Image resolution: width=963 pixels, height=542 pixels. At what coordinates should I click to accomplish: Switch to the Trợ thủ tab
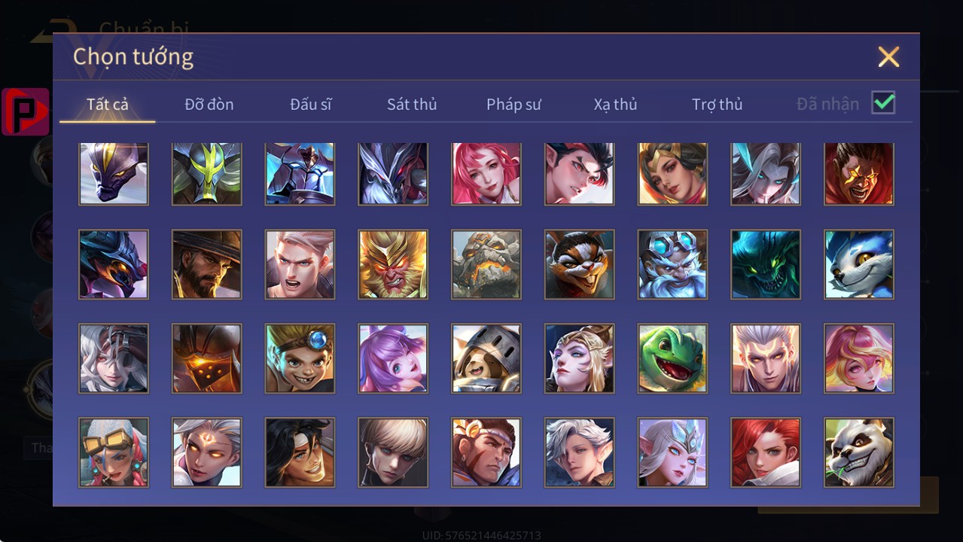click(x=717, y=105)
